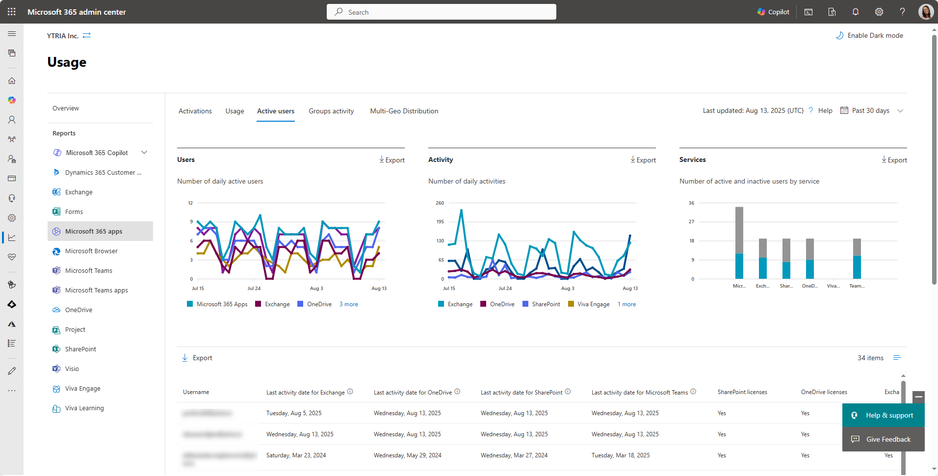The height and width of the screenshot is (476, 938).
Task: Switch to the Activations tab
Action: click(x=195, y=111)
